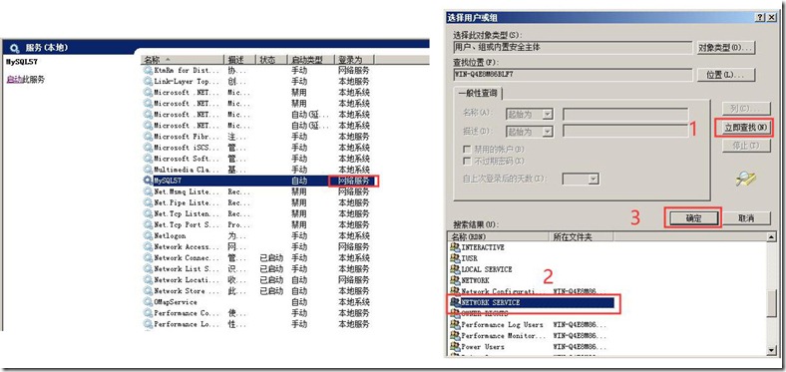This screenshot has height=372, width=786.
Task: Click the Power Users group icon
Action: tap(455, 346)
